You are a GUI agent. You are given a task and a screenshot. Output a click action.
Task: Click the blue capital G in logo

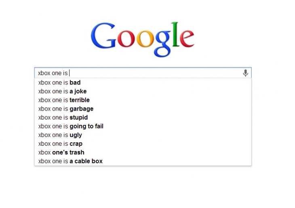[x=105, y=37]
